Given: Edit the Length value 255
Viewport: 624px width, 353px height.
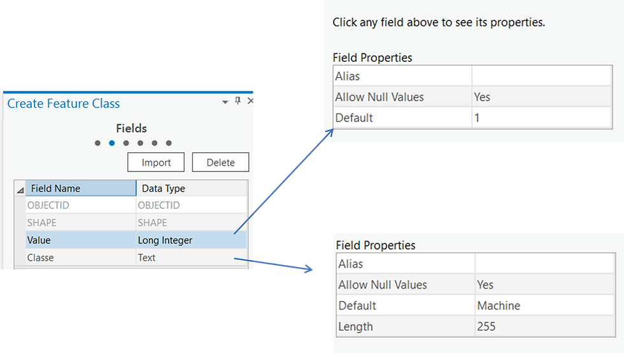Looking at the screenshot, I should click(544, 326).
